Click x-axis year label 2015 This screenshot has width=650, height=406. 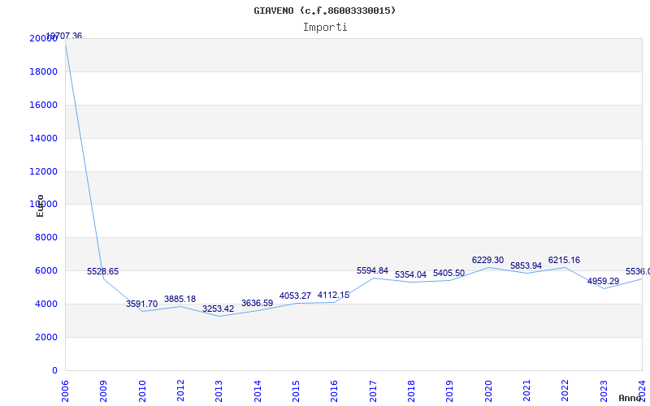[x=296, y=391]
